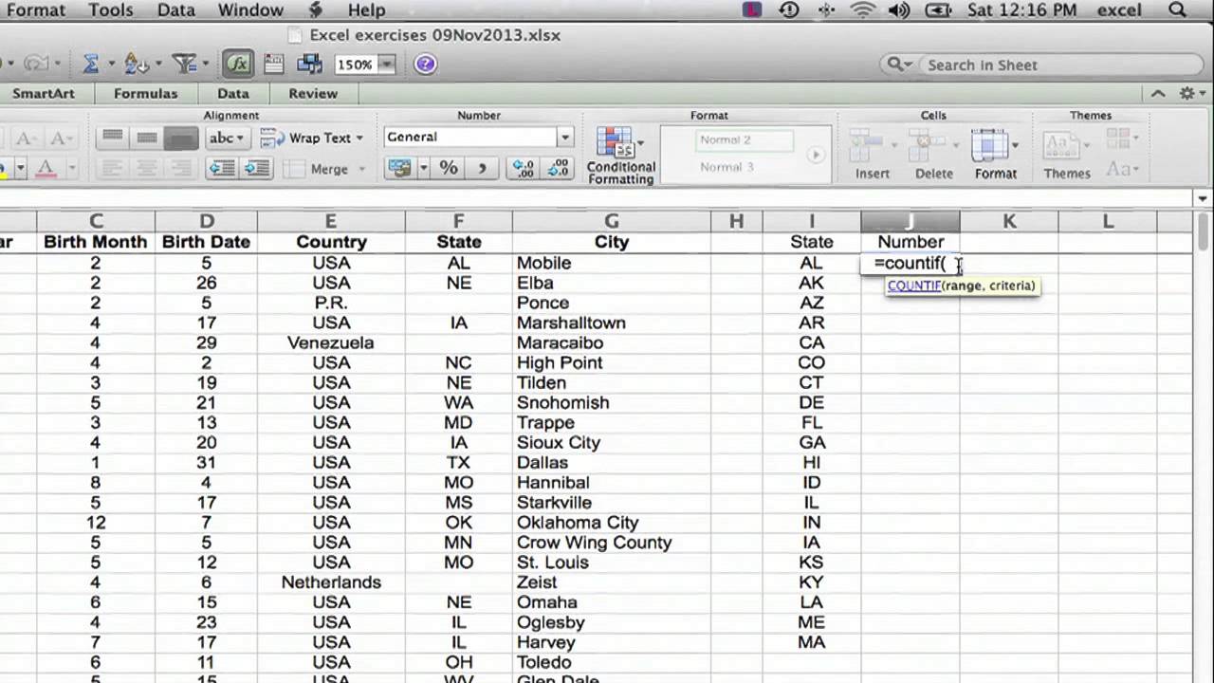Click the Comma style icon
The height and width of the screenshot is (683, 1214).
tap(481, 168)
